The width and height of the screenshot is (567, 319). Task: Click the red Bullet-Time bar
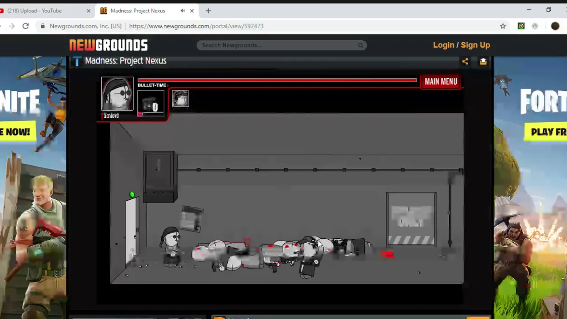[277, 80]
